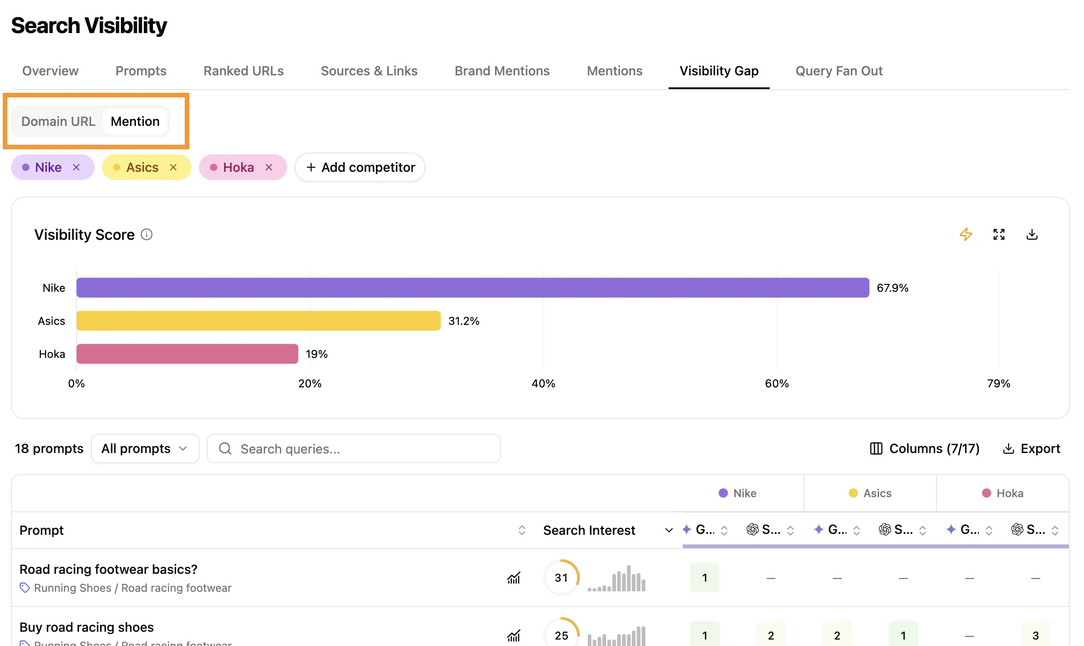This screenshot has width=1084, height=646.
Task: Sort by Search Interest column
Action: tap(669, 530)
